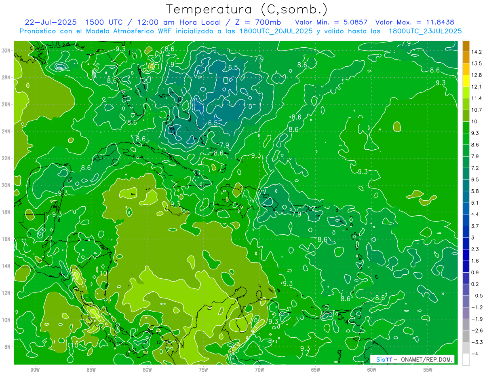Click the 4.4 value on the color legend
The width and height of the screenshot is (485, 375).
[x=475, y=214]
